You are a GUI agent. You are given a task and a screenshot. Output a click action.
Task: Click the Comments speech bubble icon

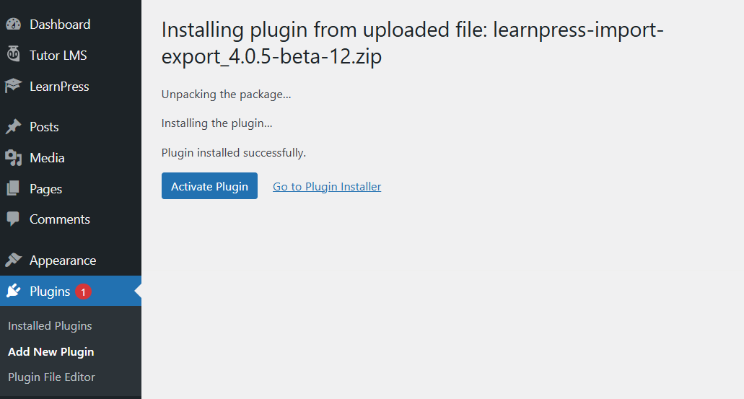(13, 219)
